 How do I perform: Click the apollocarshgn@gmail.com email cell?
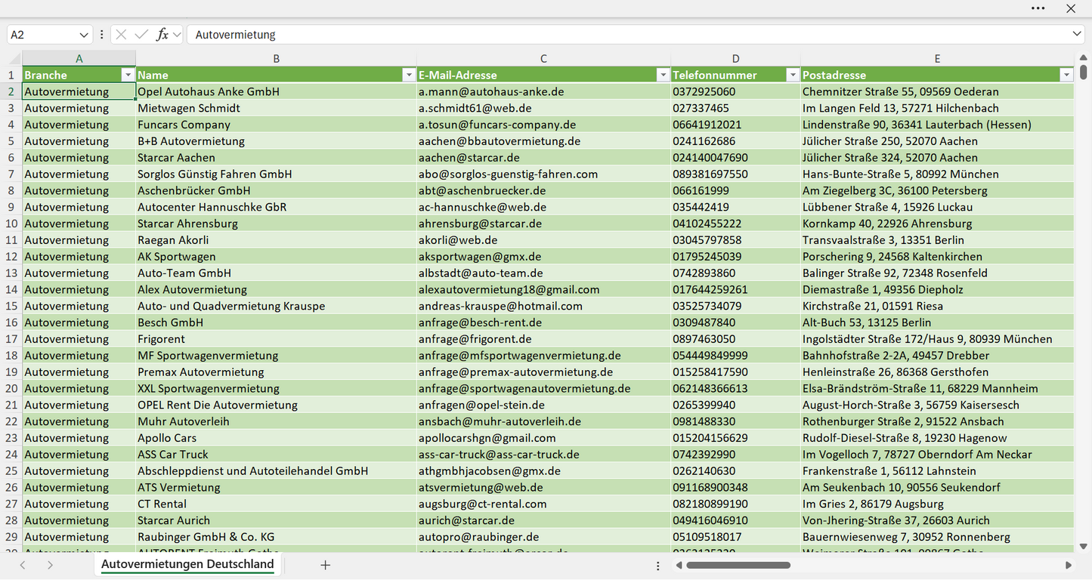pos(543,438)
